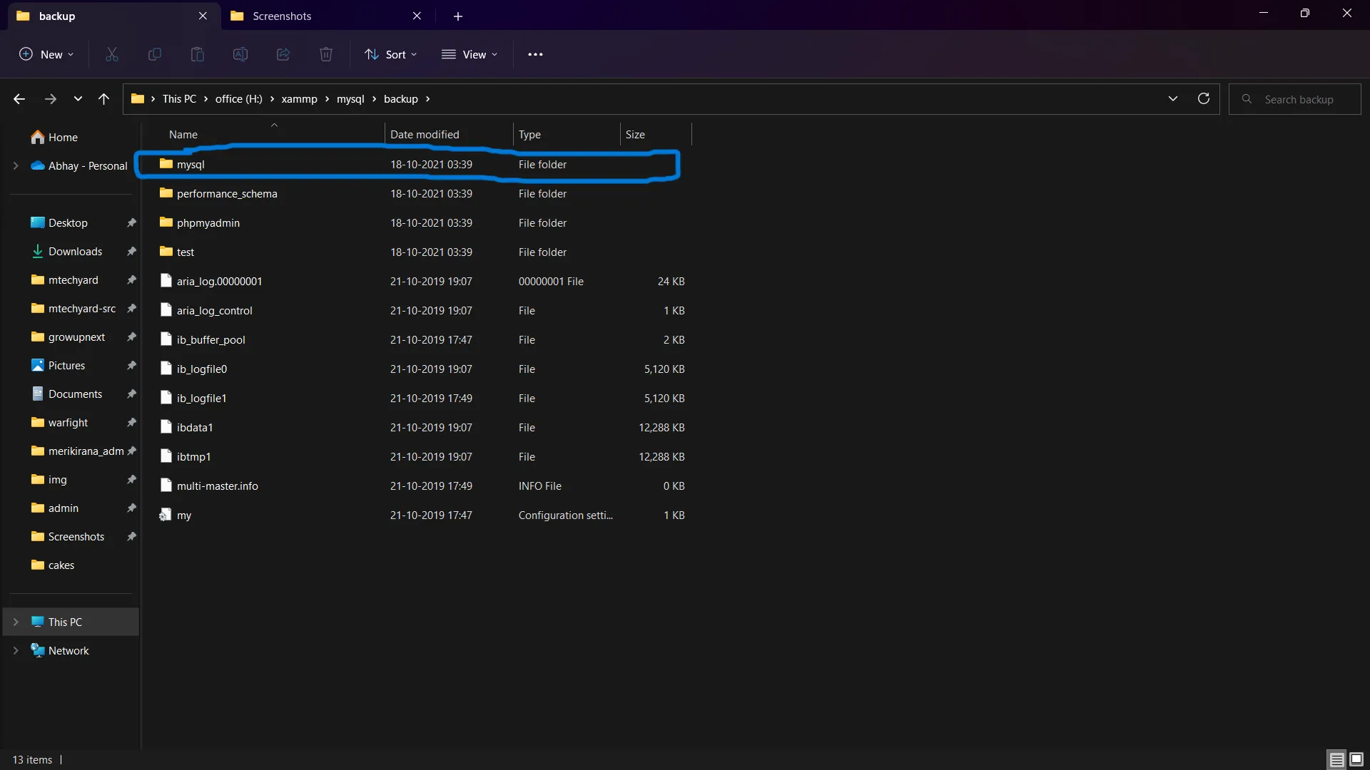Navigate to xammp in breadcrumb path
The width and height of the screenshot is (1370, 770).
pos(299,99)
